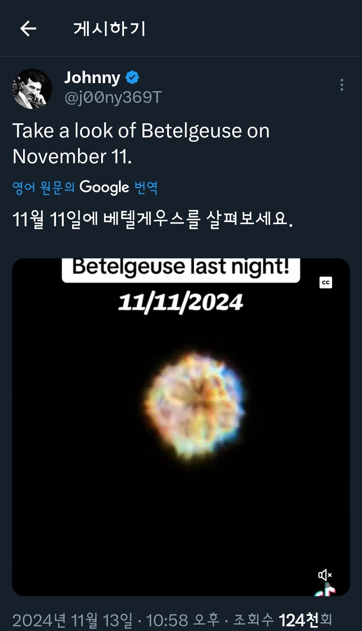Viewport: 362px width, 631px height.
Task: Click the 영어 원문의 translation link
Action: [x=43, y=187]
